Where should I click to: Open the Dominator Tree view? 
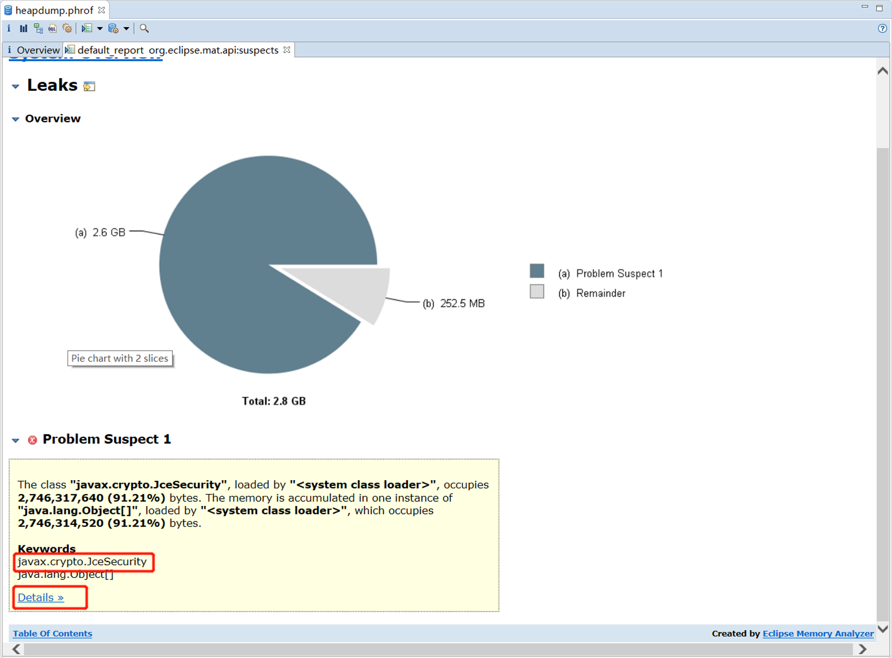[x=38, y=28]
